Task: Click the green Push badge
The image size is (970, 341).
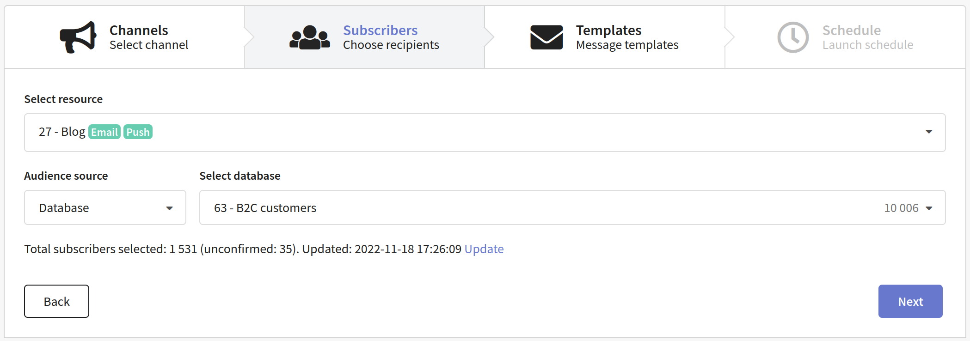Action: pos(138,132)
